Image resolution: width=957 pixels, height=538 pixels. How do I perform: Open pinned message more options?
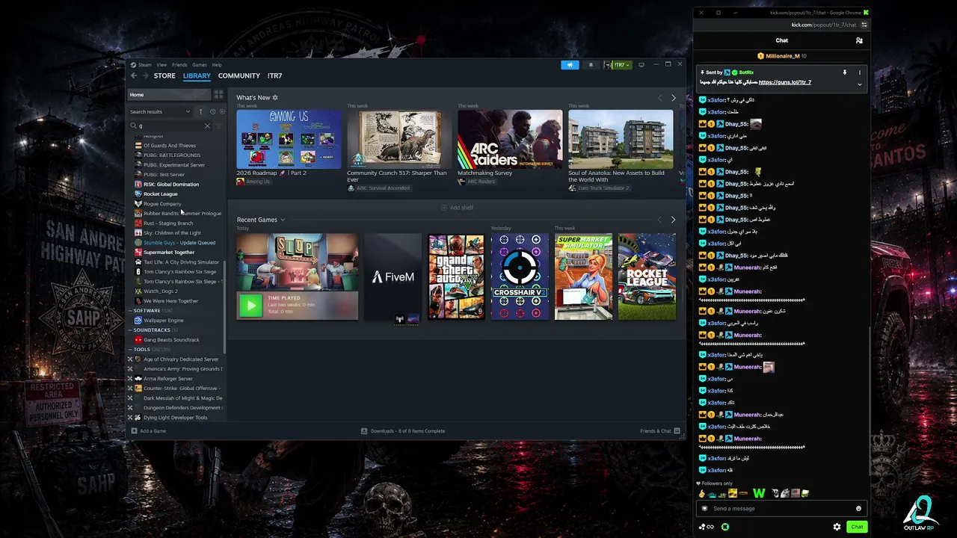(x=860, y=72)
